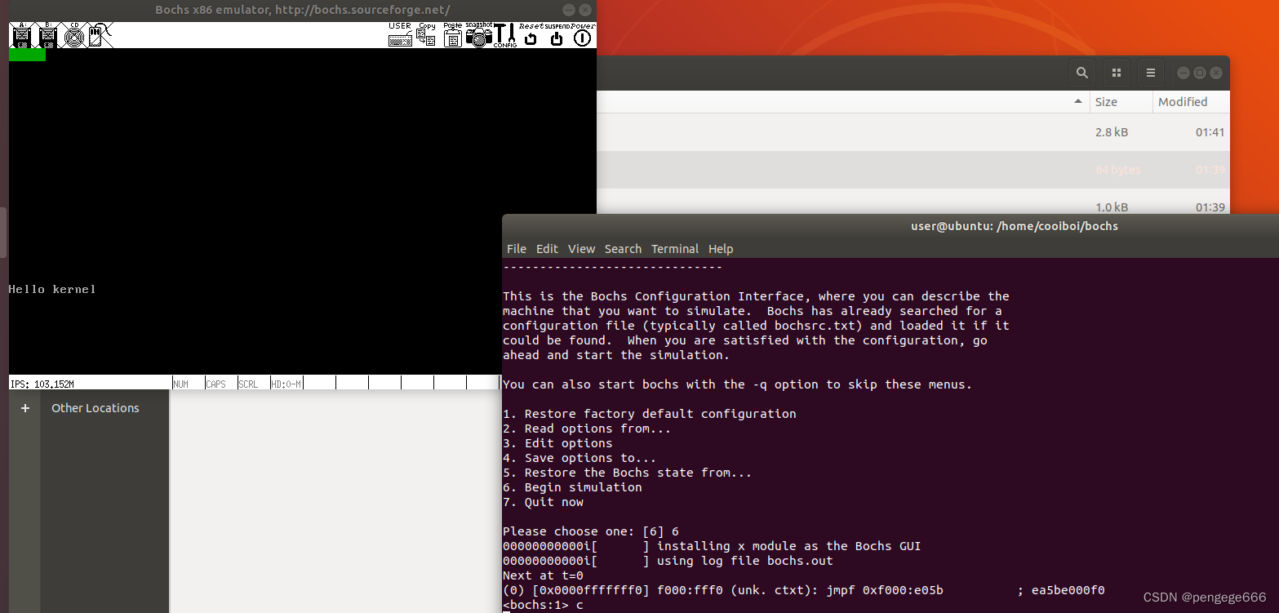Select the file row showing 1.0 kB
Viewport: 1279px width, 613px height.
[913, 202]
